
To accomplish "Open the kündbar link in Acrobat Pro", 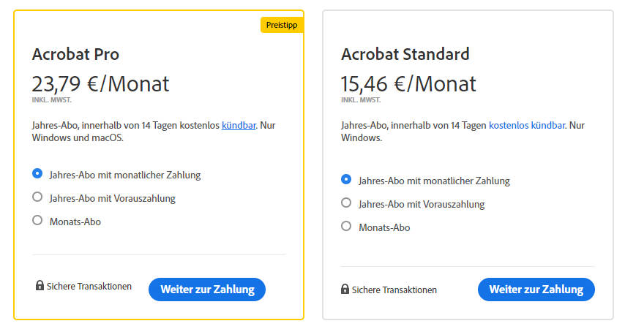I will coord(239,126).
